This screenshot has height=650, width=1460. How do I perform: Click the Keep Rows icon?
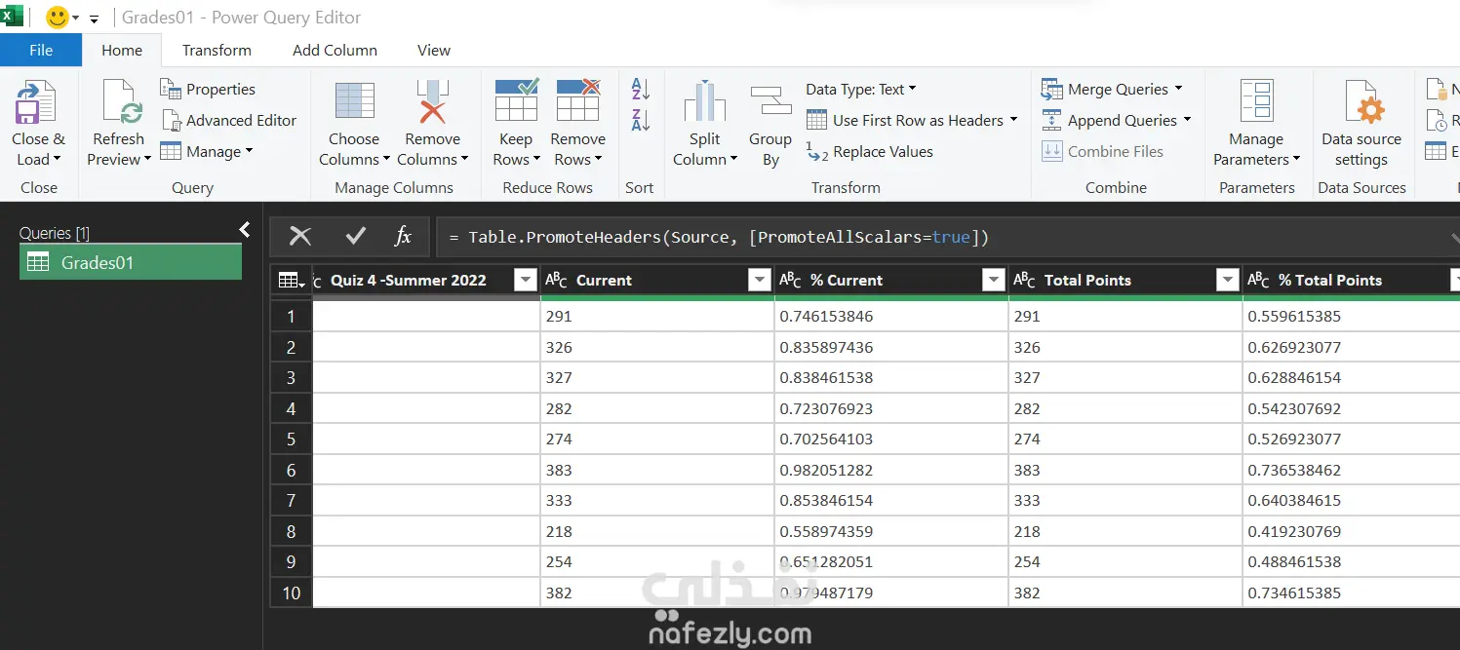516,100
